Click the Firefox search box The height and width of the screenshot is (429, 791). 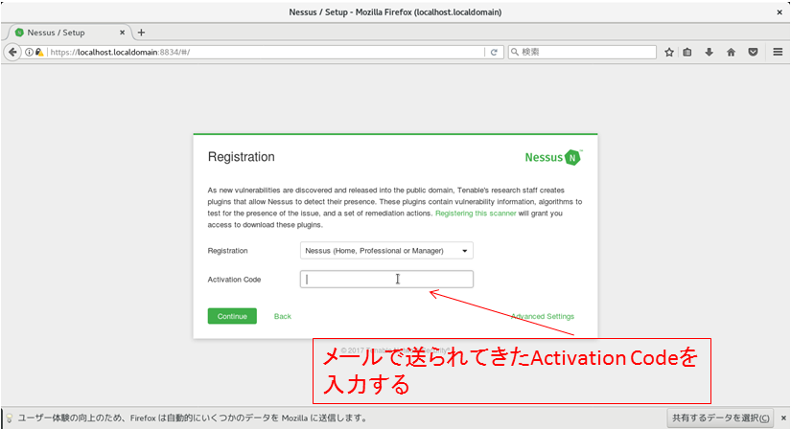582,52
